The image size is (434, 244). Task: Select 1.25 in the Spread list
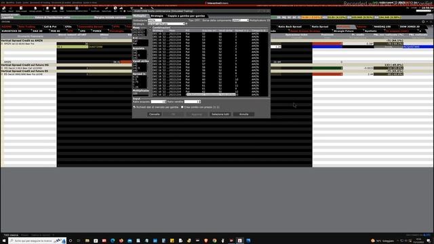click(136, 87)
